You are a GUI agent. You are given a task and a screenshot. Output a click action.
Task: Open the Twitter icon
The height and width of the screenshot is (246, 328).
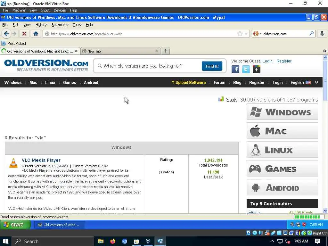[246, 69]
